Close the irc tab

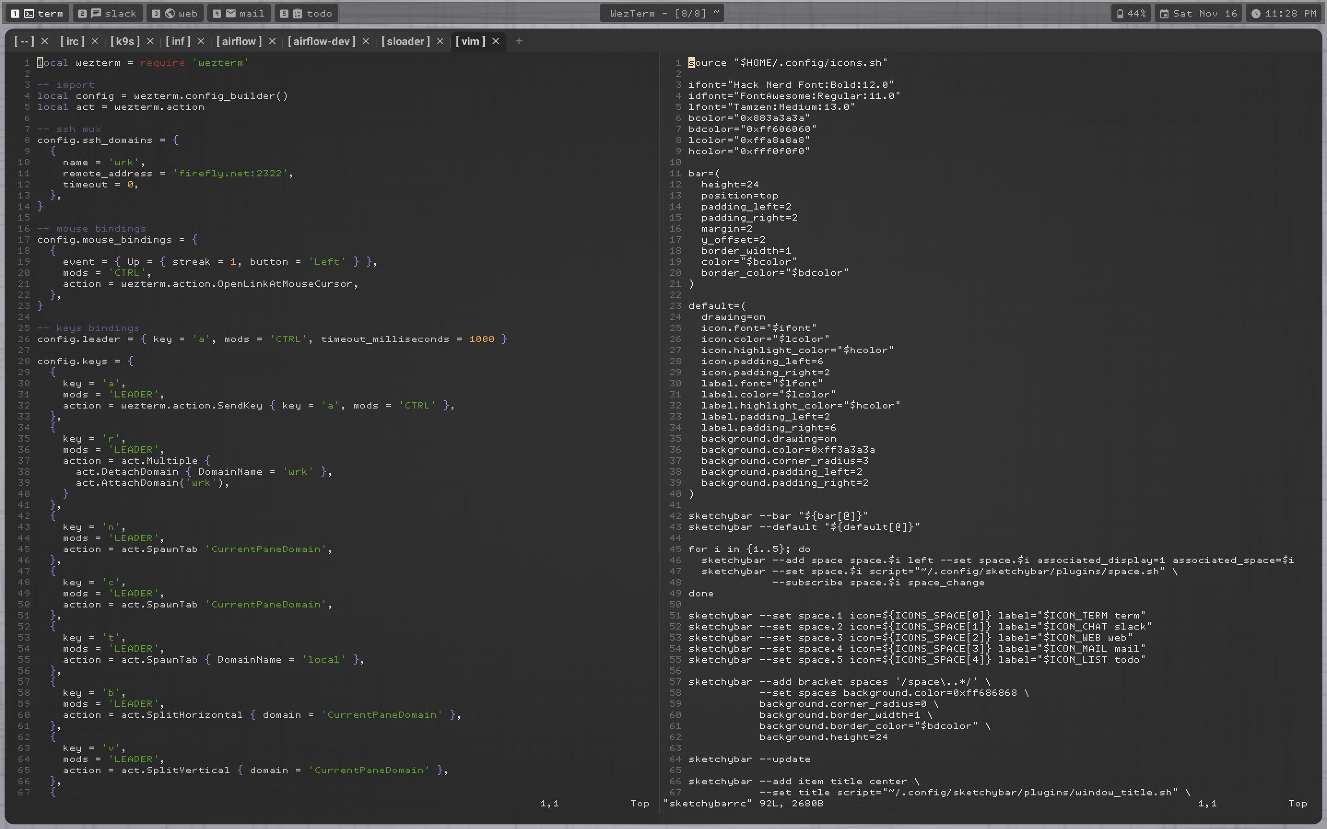[95, 41]
